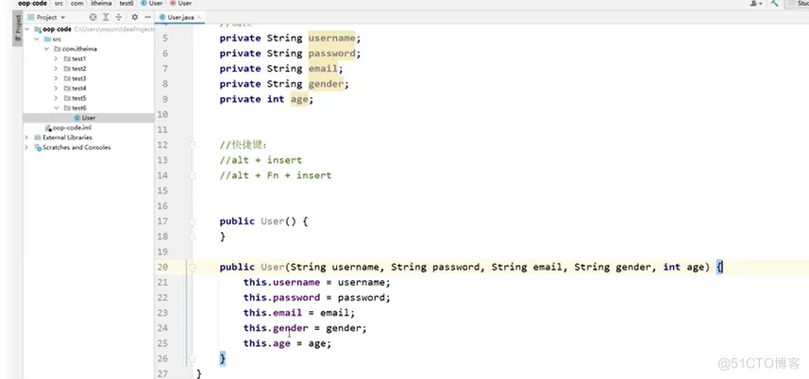
Task: Fold the constructor at line 20
Action: coord(193,267)
